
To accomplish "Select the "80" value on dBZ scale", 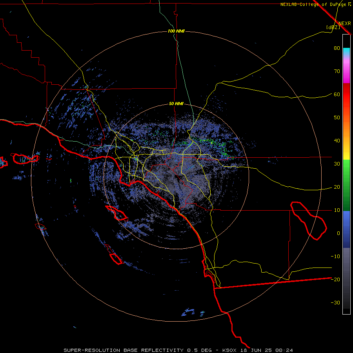I will point(337,48).
